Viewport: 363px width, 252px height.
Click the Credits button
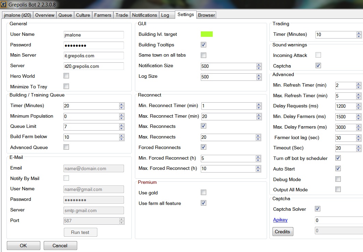[x=283, y=232]
